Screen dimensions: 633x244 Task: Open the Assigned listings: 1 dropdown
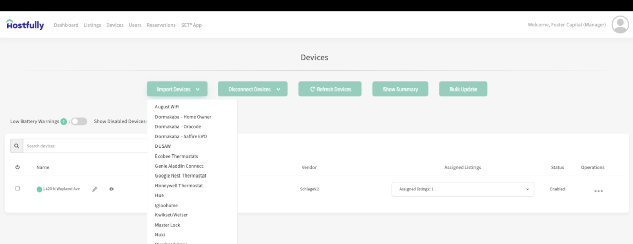(463, 189)
